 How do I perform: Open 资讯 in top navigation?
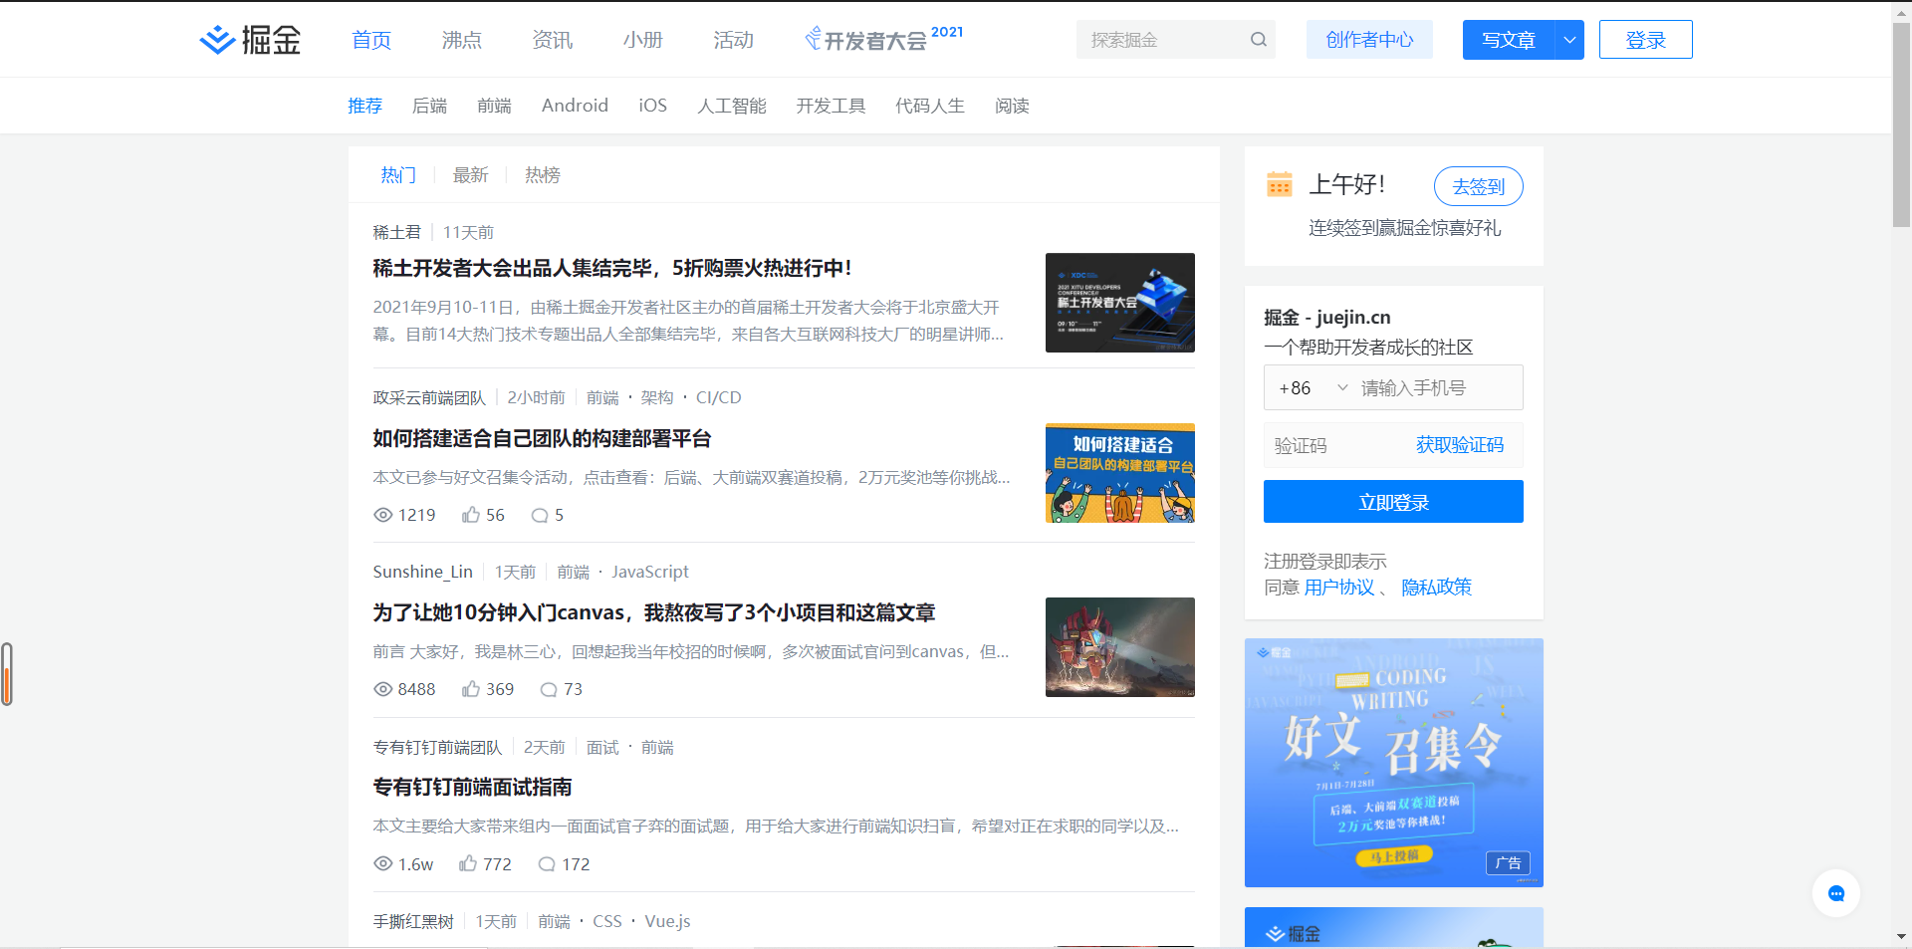(553, 40)
